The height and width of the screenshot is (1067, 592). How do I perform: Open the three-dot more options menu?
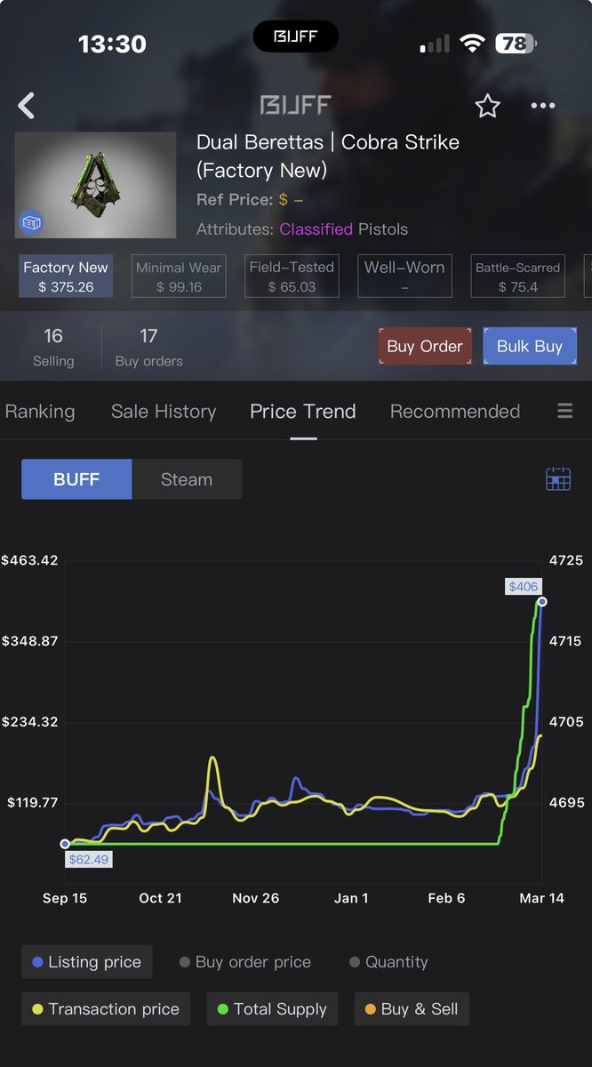pos(543,106)
